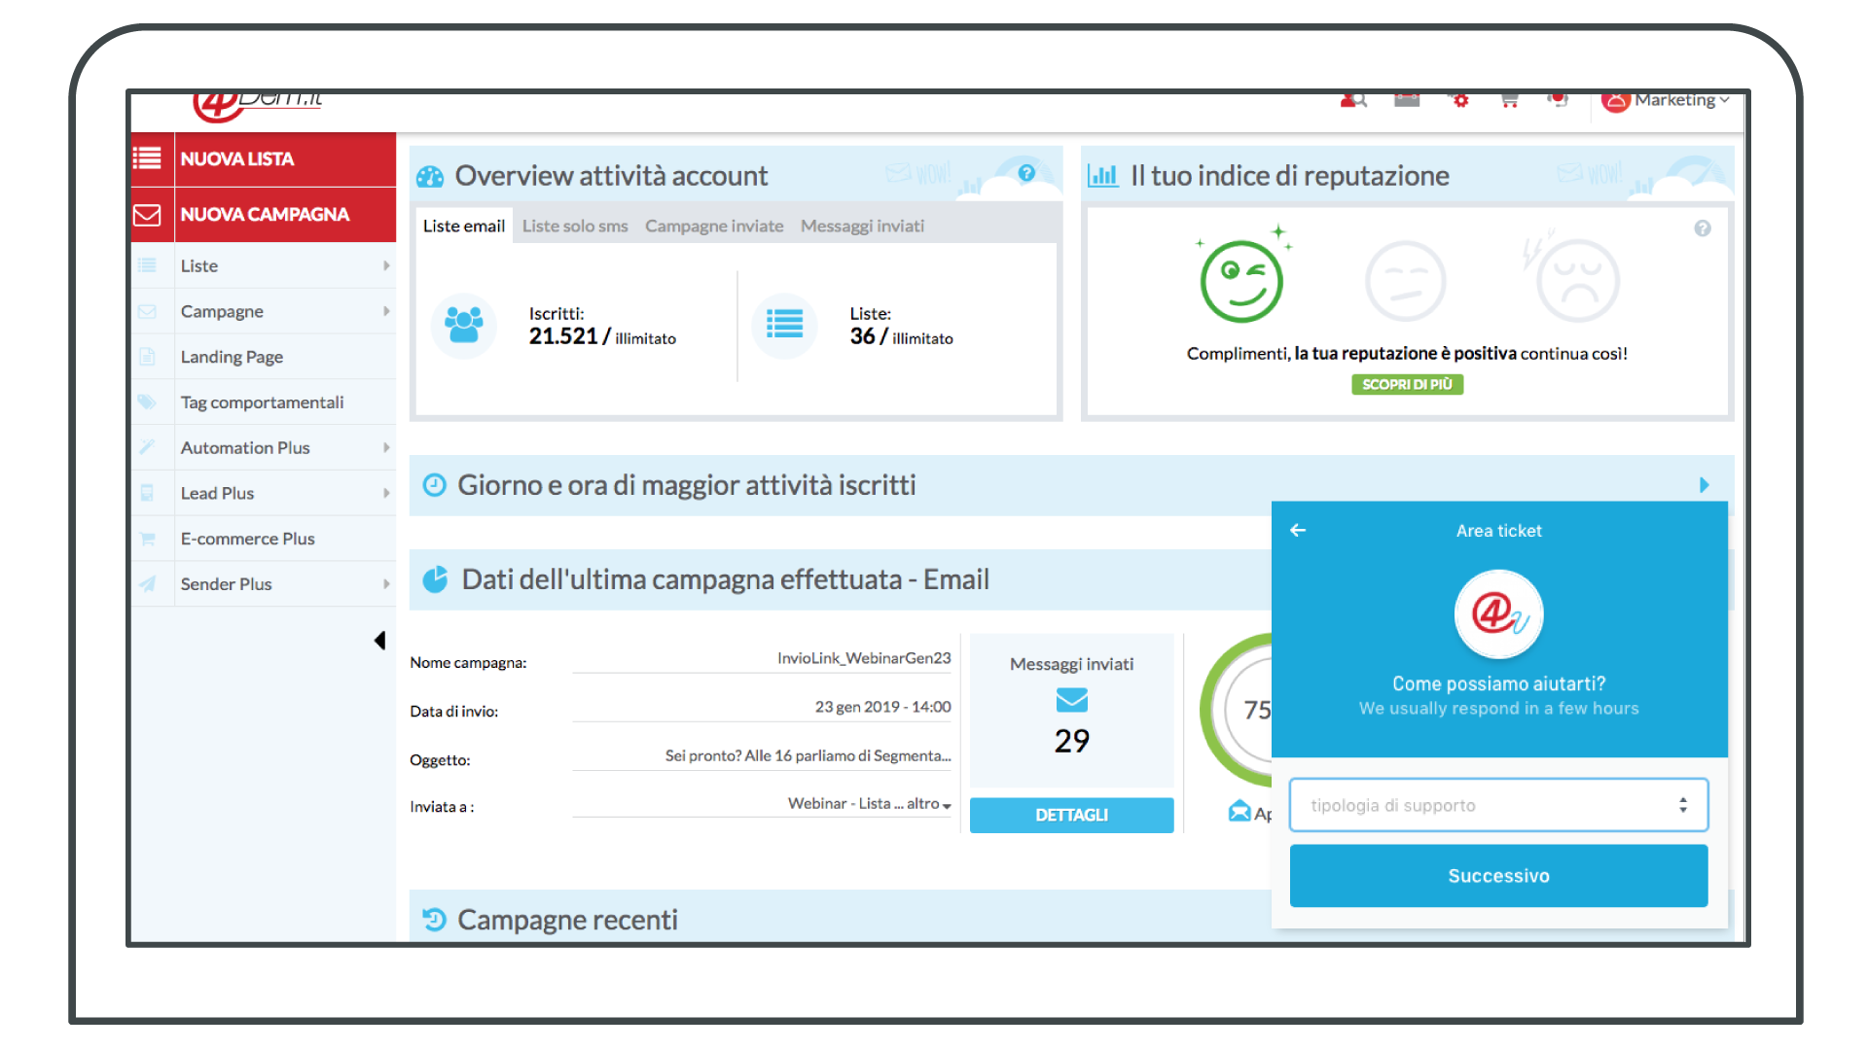The width and height of the screenshot is (1868, 1050).
Task: Switch to the Liste solo sms tab
Action: coord(572,226)
